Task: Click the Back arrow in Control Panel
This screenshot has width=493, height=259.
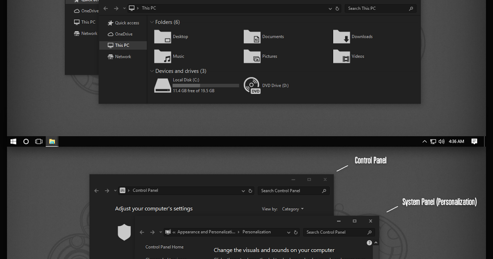Action: tap(96, 190)
